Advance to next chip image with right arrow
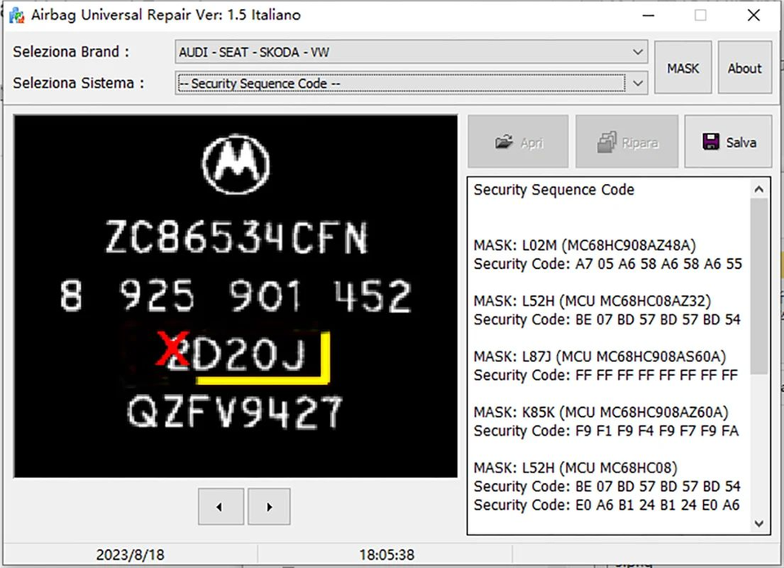Screen dimensions: 784x568 [x=269, y=507]
